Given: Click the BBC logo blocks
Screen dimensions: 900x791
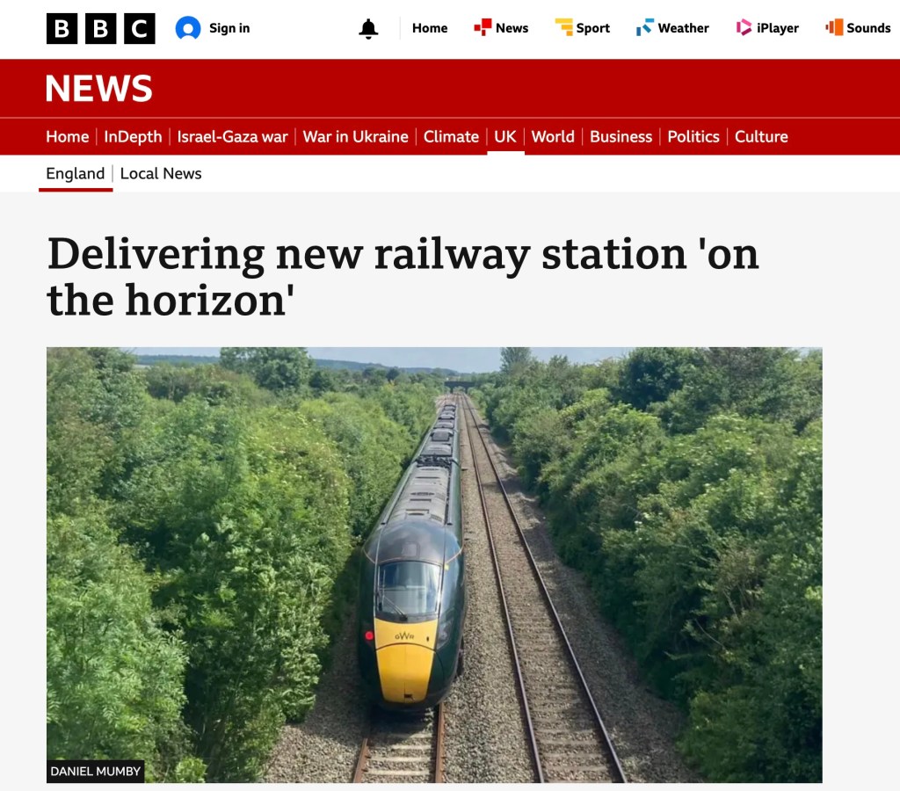Looking at the screenshot, I should pyautogui.click(x=100, y=28).
